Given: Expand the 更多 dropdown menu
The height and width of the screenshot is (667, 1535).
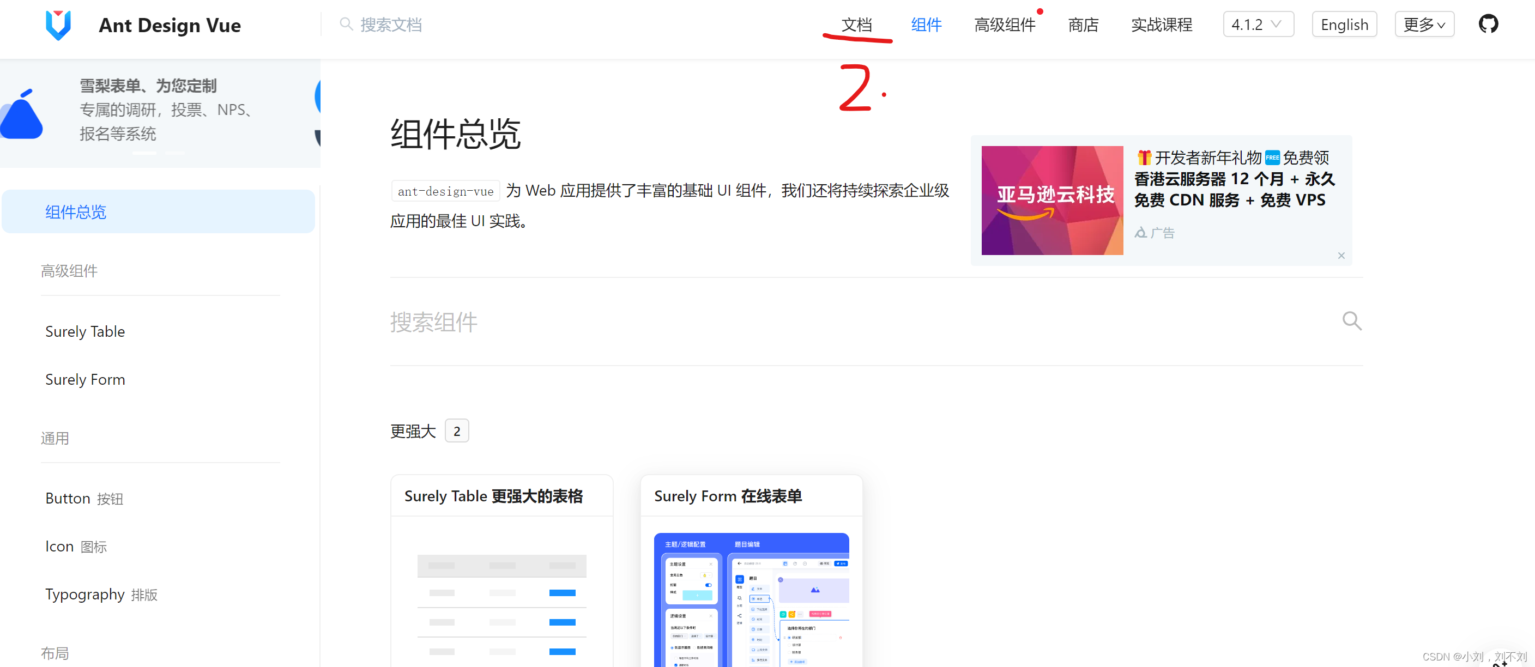Looking at the screenshot, I should pos(1424,25).
